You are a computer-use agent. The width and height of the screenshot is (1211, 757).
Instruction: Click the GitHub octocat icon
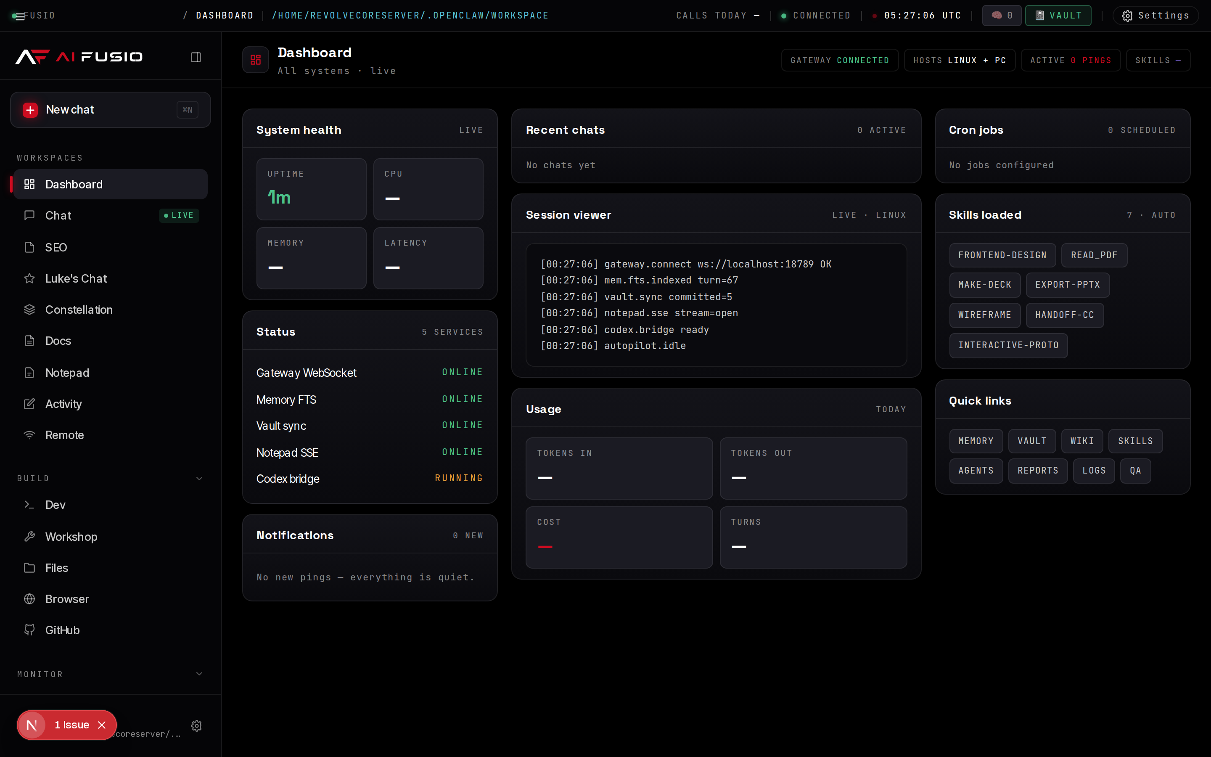[29, 630]
